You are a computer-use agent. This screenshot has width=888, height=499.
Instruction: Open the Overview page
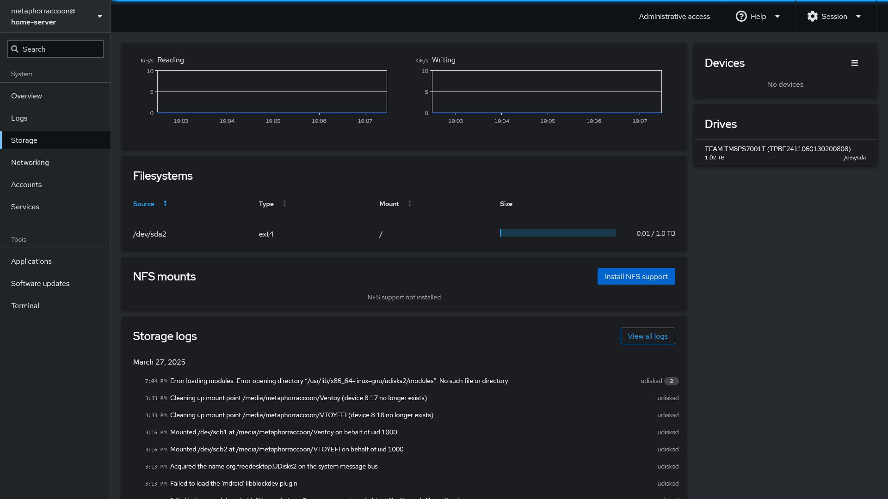pos(55,96)
